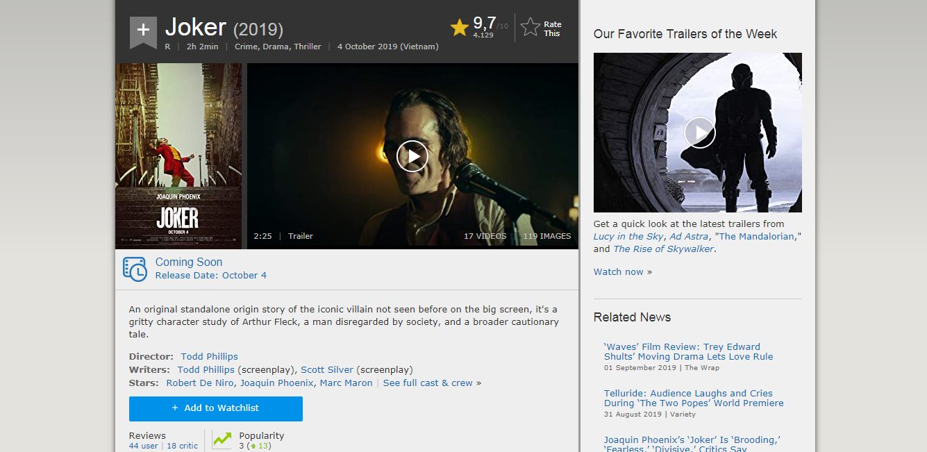The height and width of the screenshot is (452, 927).
Task: Click the green popularity trend arrow icon
Action: 222,440
